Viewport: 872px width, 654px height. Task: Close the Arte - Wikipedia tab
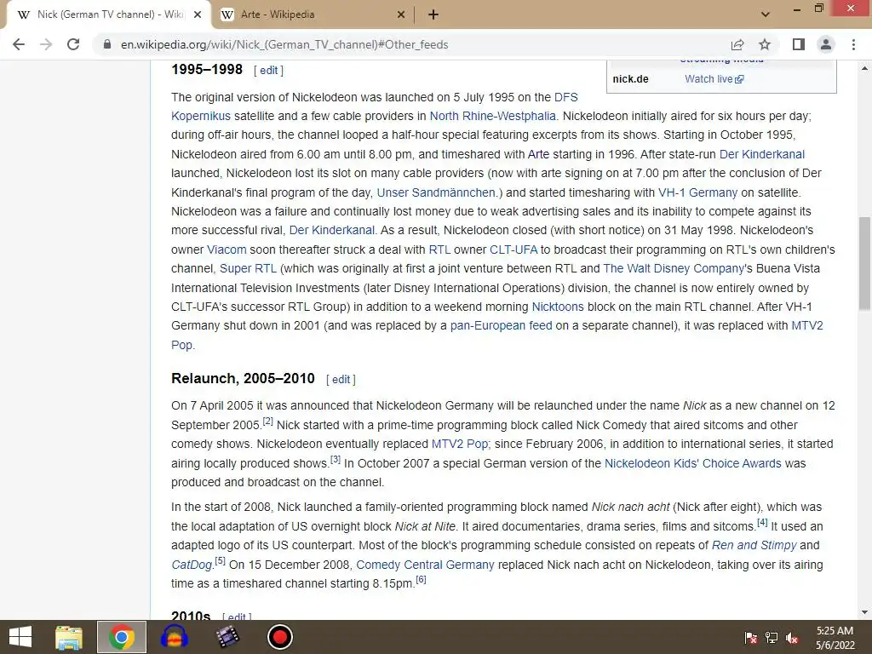[x=401, y=14]
